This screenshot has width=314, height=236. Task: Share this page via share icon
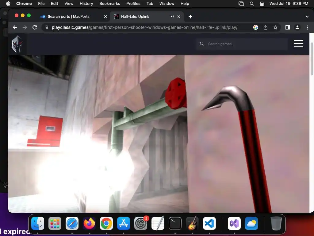266,27
